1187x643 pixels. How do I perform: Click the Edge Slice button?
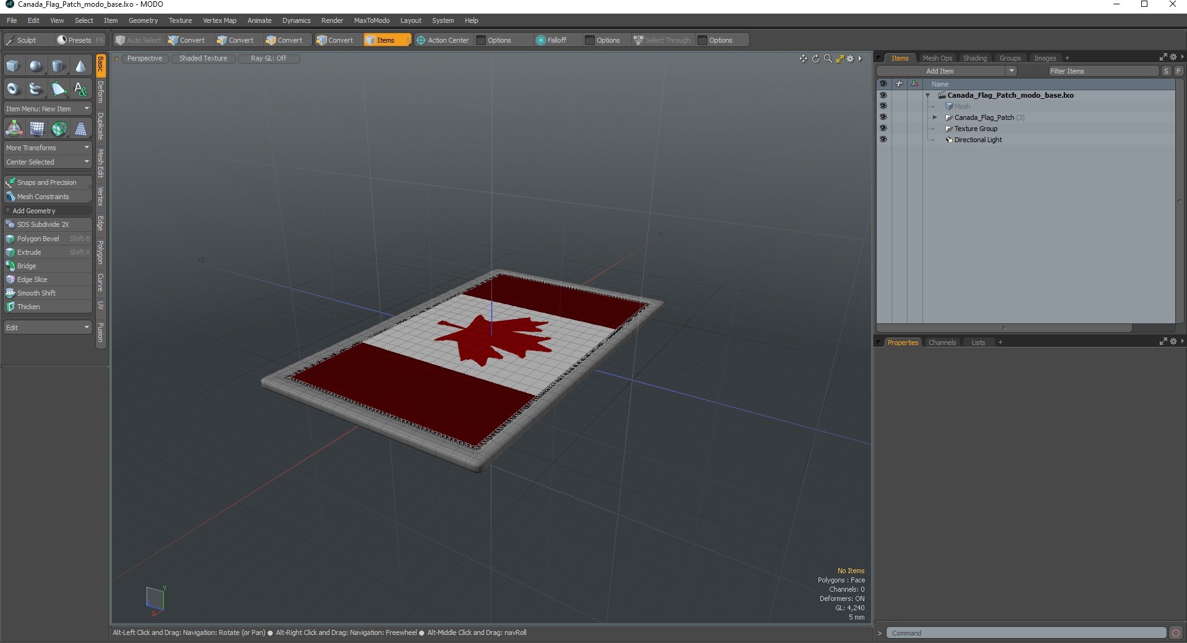click(x=48, y=279)
